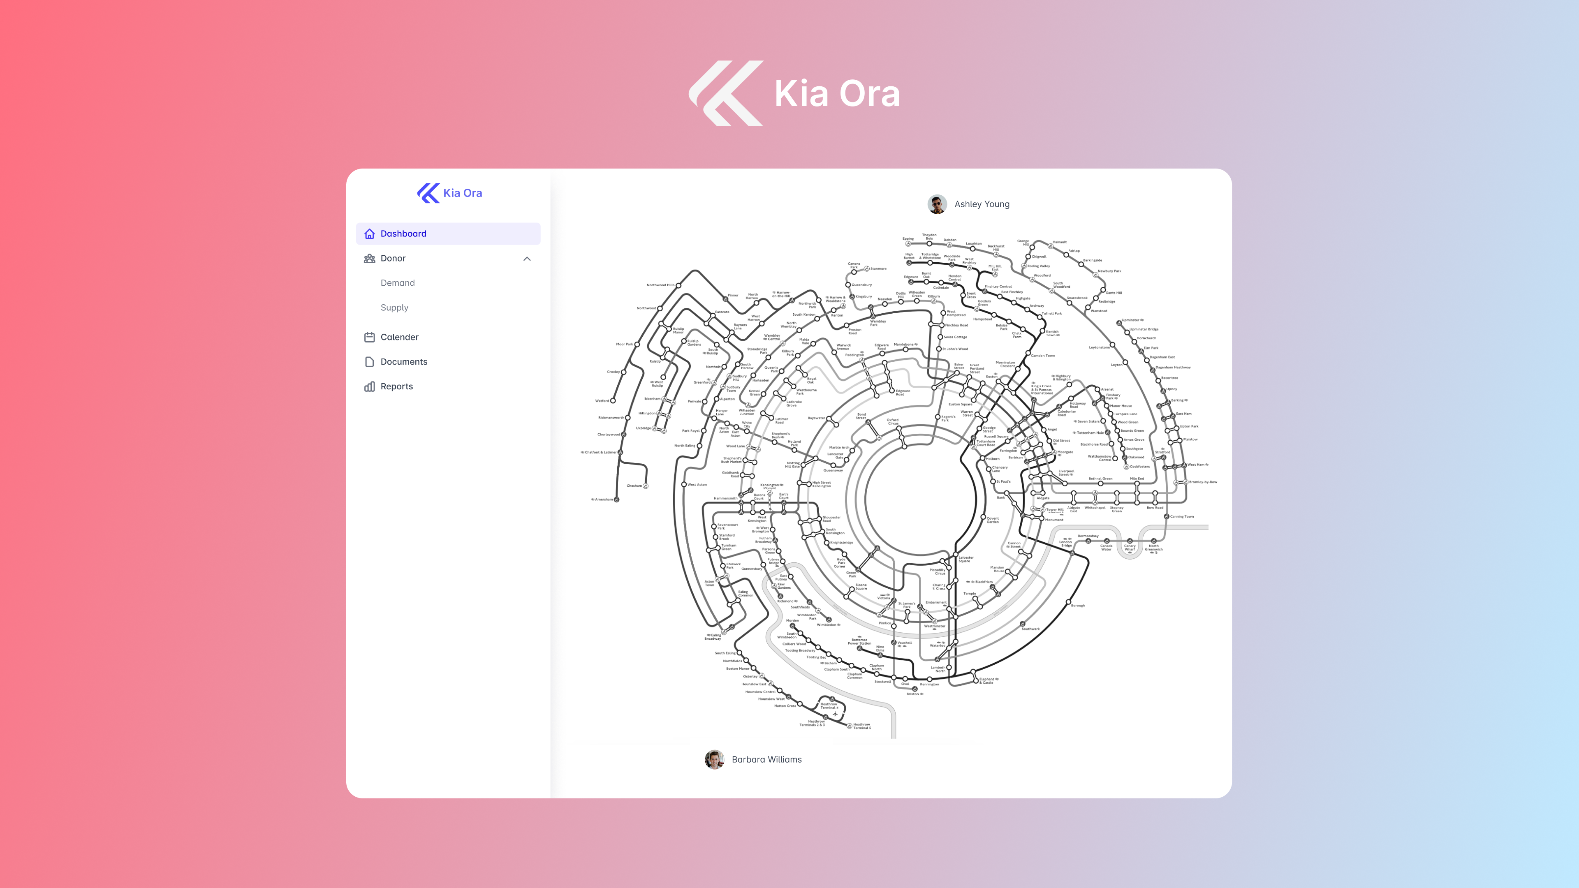The height and width of the screenshot is (888, 1579).
Task: Click Ashley Young's avatar photo
Action: tap(937, 204)
